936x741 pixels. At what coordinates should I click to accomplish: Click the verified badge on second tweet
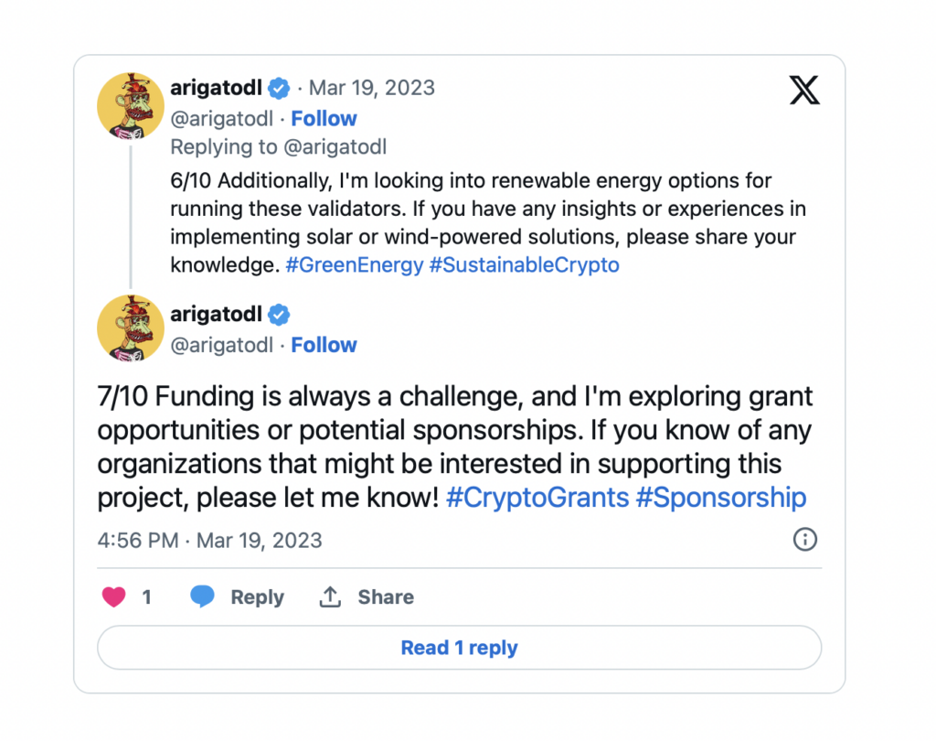tap(278, 315)
